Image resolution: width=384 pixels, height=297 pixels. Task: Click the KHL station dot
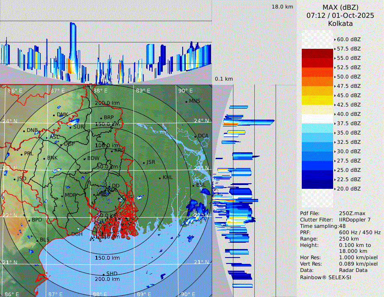160,178
